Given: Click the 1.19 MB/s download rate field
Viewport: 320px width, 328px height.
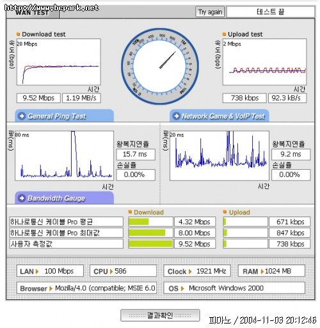Looking at the screenshot, I should pyautogui.click(x=81, y=98).
